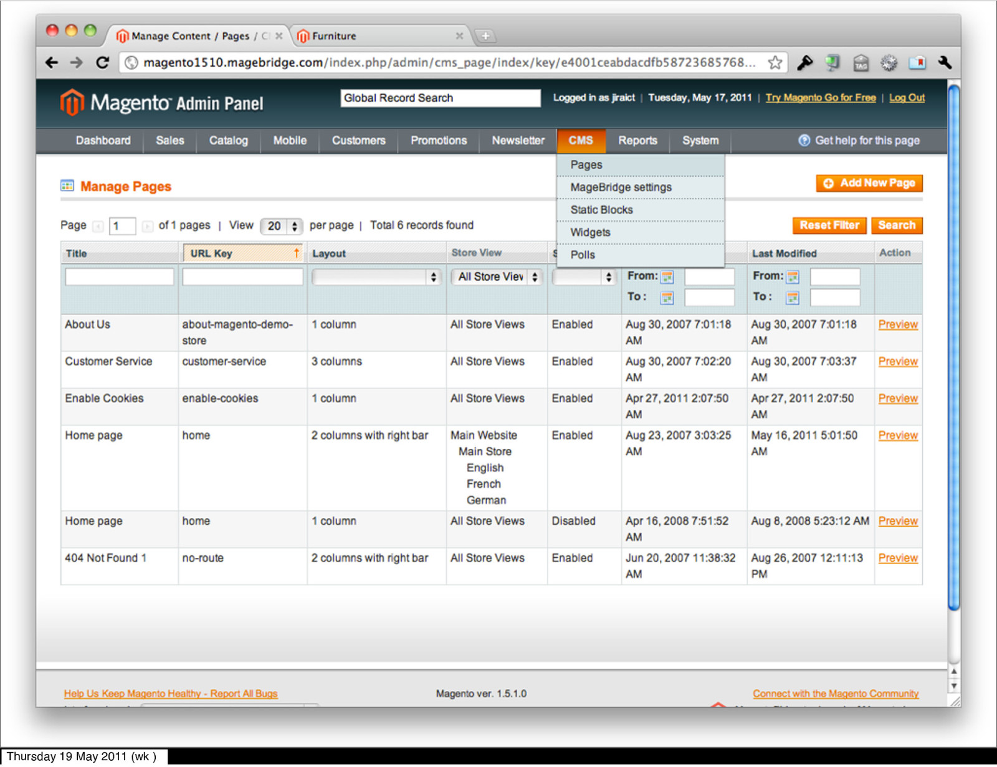Screen dimensions: 997x767
Task: Select MageBridge settings in CMS menu
Action: [641, 187]
